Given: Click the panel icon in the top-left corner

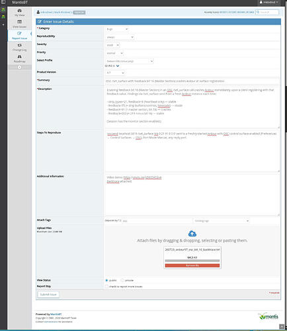Looking at the screenshot, I should tap(3, 2).
